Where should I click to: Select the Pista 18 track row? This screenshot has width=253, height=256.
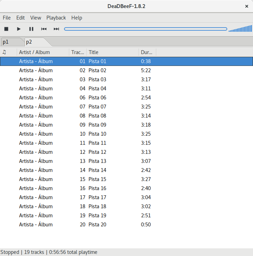pos(126,206)
